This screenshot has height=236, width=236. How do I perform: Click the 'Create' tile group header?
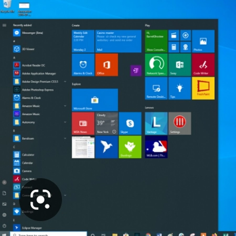[x=76, y=25]
